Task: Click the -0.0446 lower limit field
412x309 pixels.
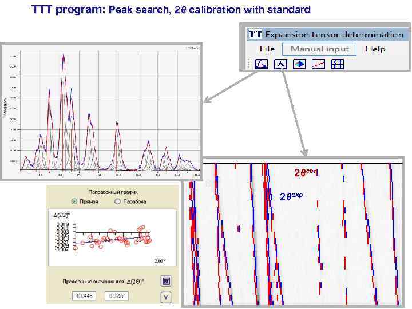Action: [84, 296]
